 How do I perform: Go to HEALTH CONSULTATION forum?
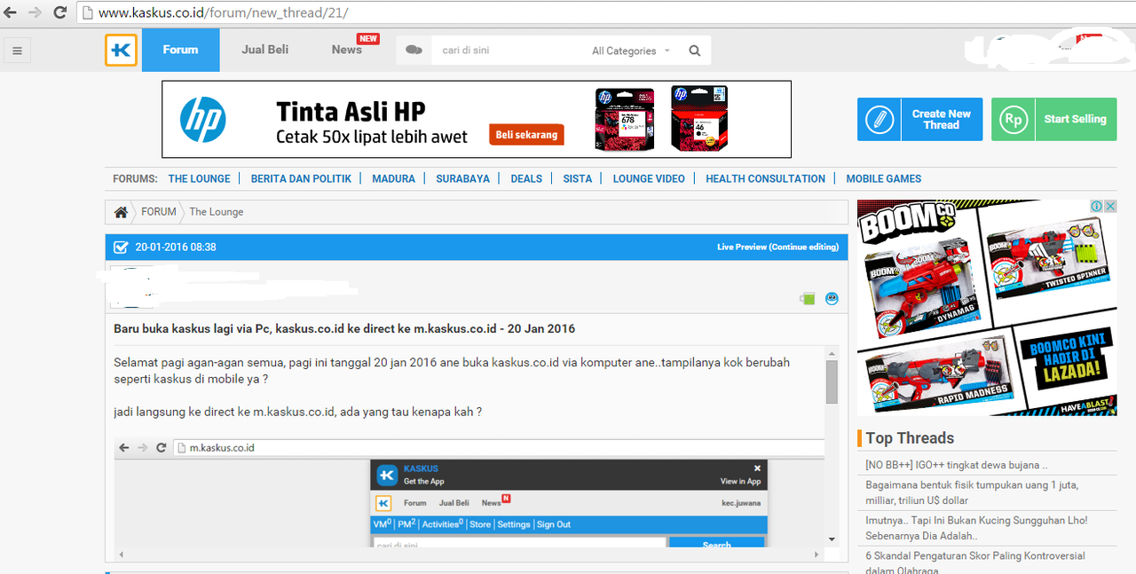[766, 178]
